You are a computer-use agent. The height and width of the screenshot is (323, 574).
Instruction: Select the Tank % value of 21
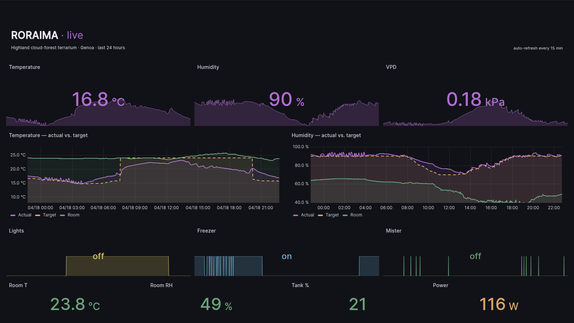point(358,305)
